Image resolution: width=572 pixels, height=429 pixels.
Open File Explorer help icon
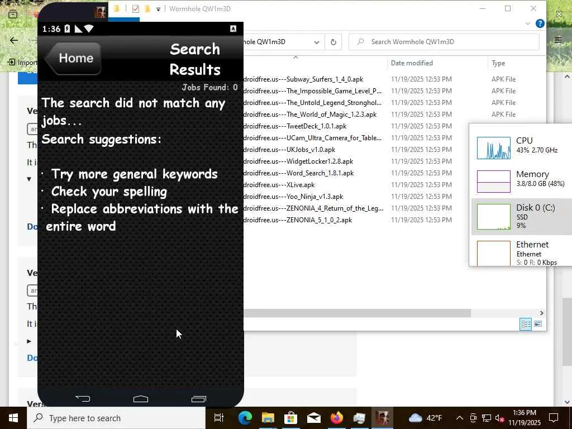[x=540, y=23]
